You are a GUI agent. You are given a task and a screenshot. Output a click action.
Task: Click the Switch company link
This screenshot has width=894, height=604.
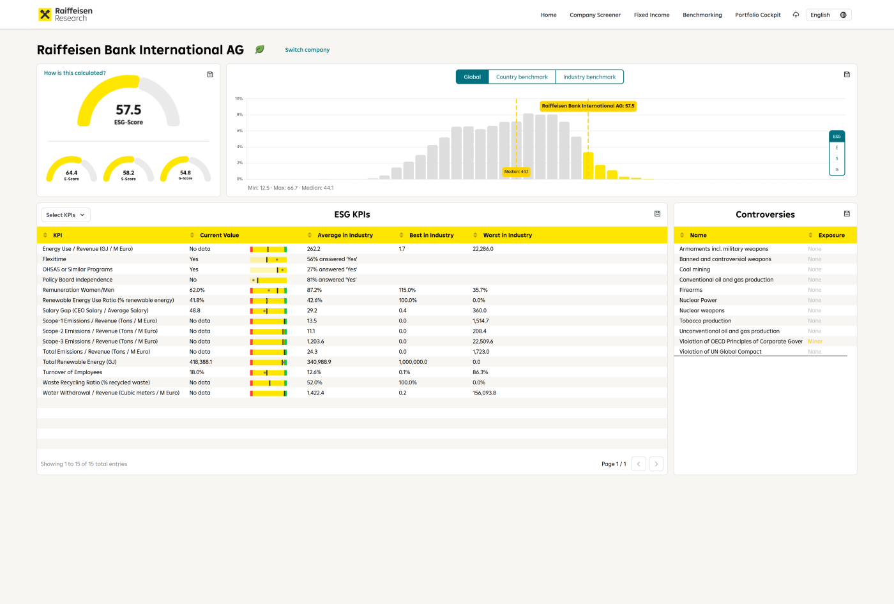tap(307, 50)
